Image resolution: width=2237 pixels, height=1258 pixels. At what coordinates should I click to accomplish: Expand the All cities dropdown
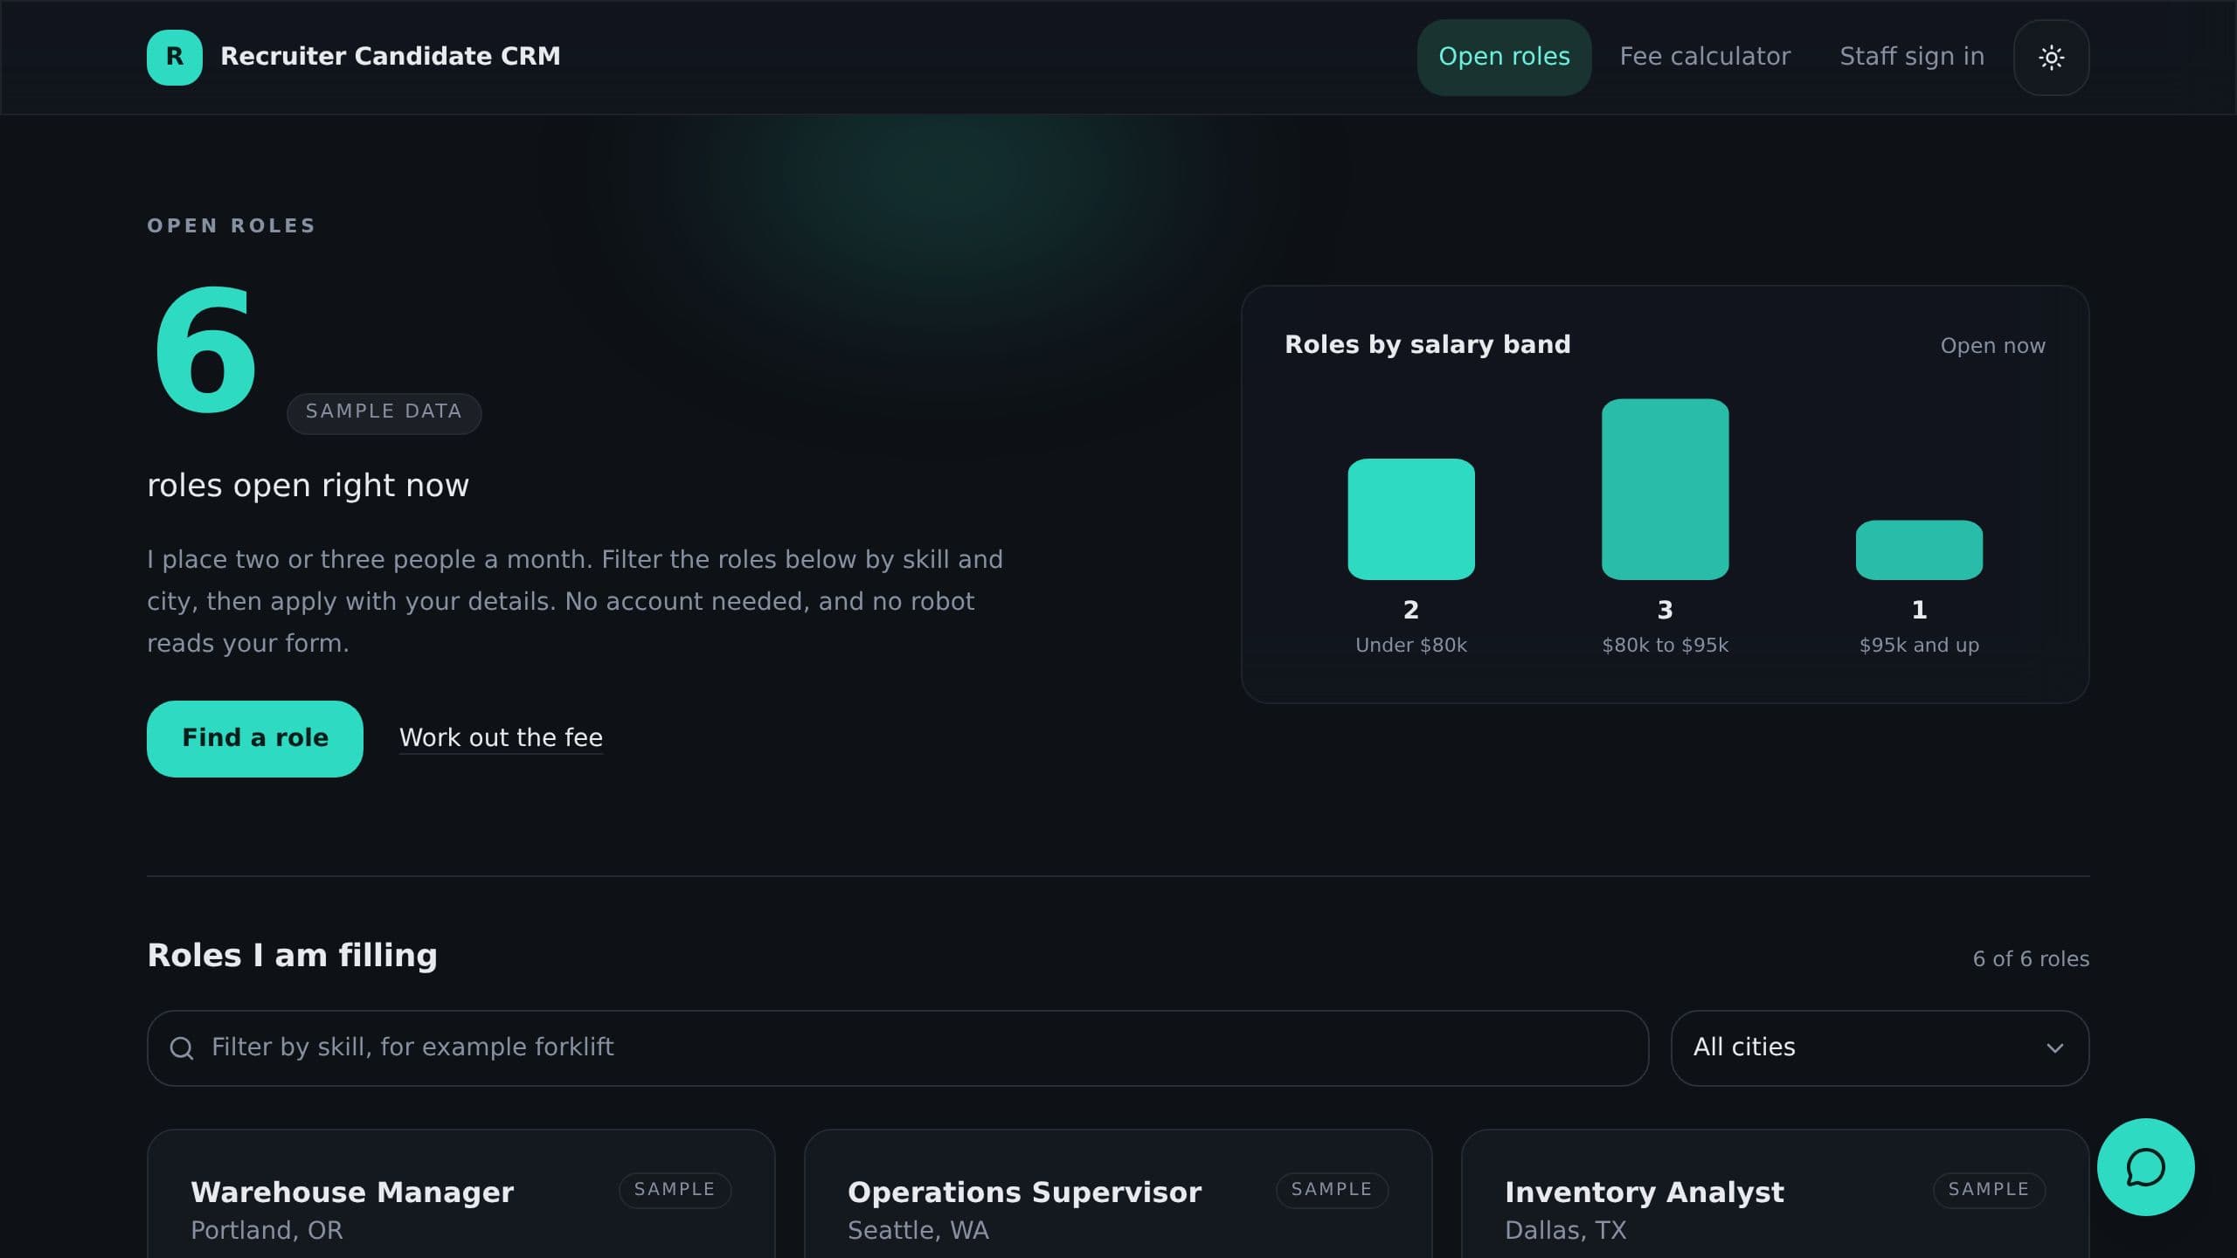[x=1880, y=1048]
